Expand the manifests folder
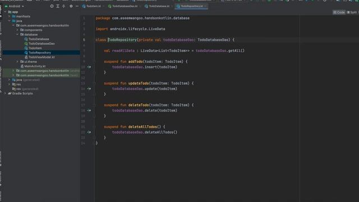Viewport: 359px width, 202px height. 9,16
